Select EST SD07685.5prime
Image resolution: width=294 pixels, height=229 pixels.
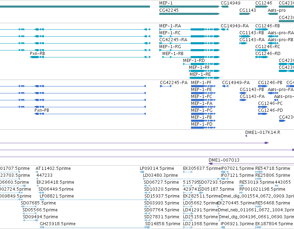pyautogui.click(x=38, y=203)
